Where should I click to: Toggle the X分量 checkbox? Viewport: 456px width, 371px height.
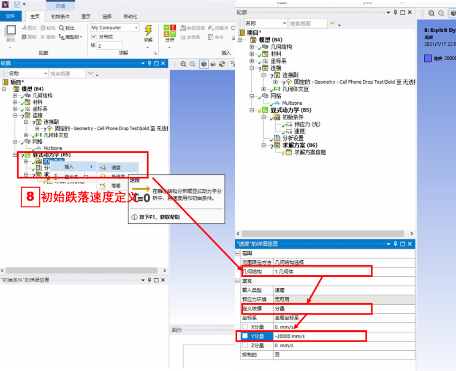point(245,327)
